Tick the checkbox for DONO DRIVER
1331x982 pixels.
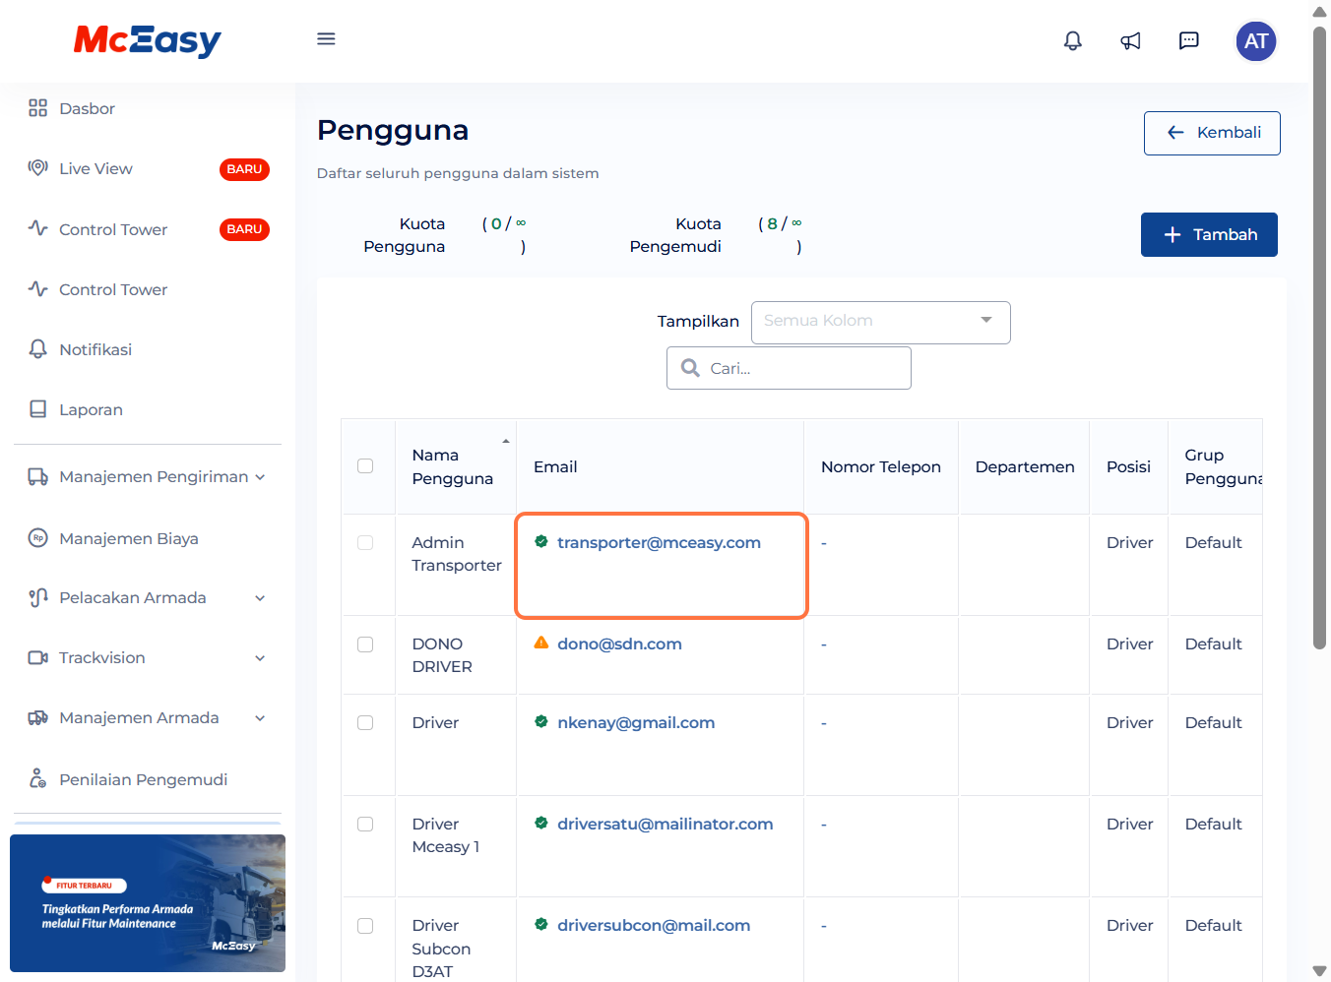coord(365,644)
